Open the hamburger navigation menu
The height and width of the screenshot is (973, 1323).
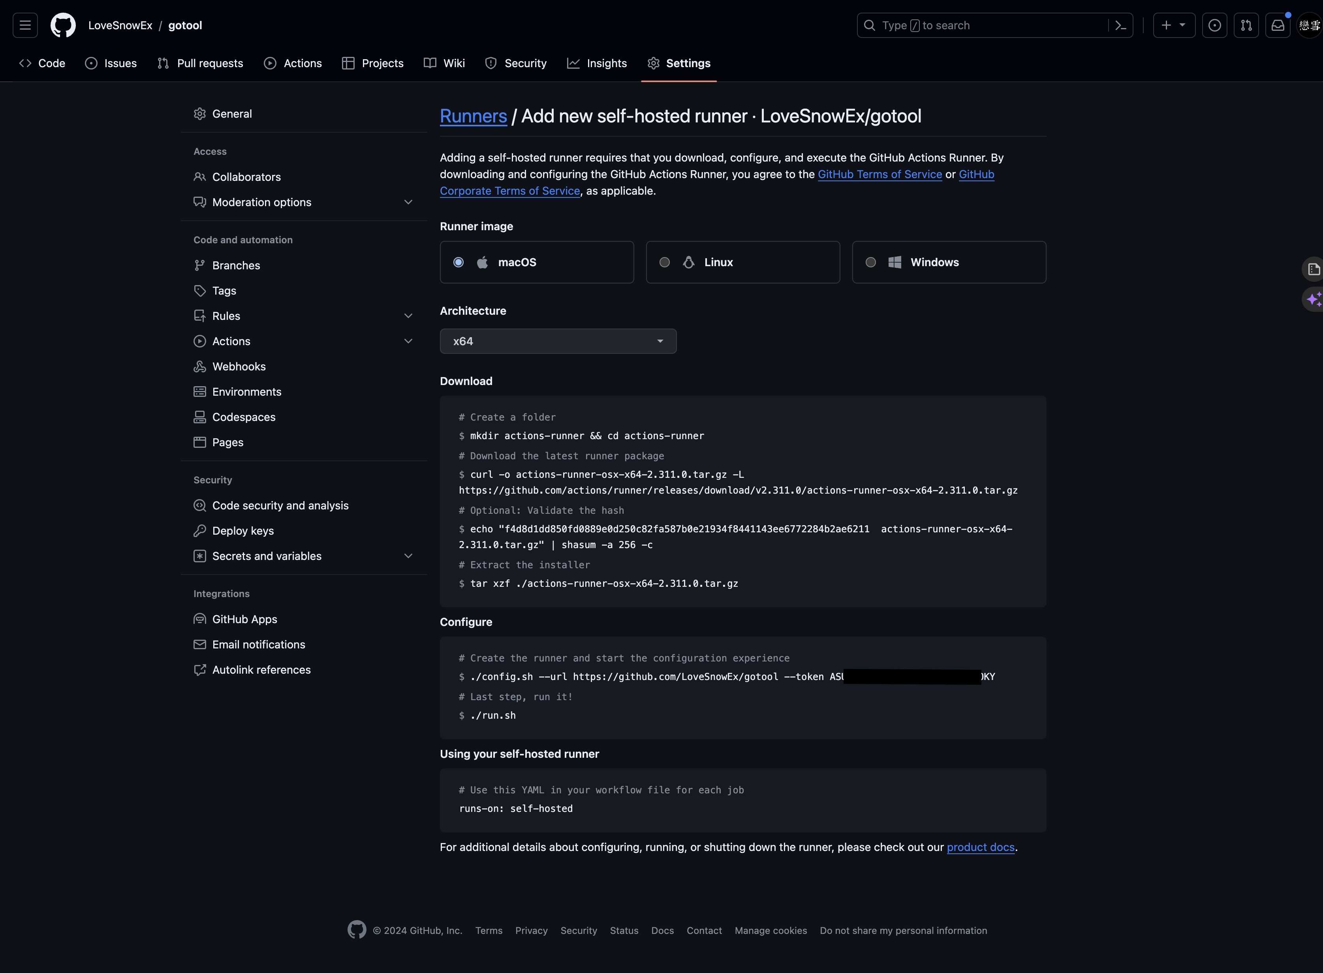[x=25, y=25]
